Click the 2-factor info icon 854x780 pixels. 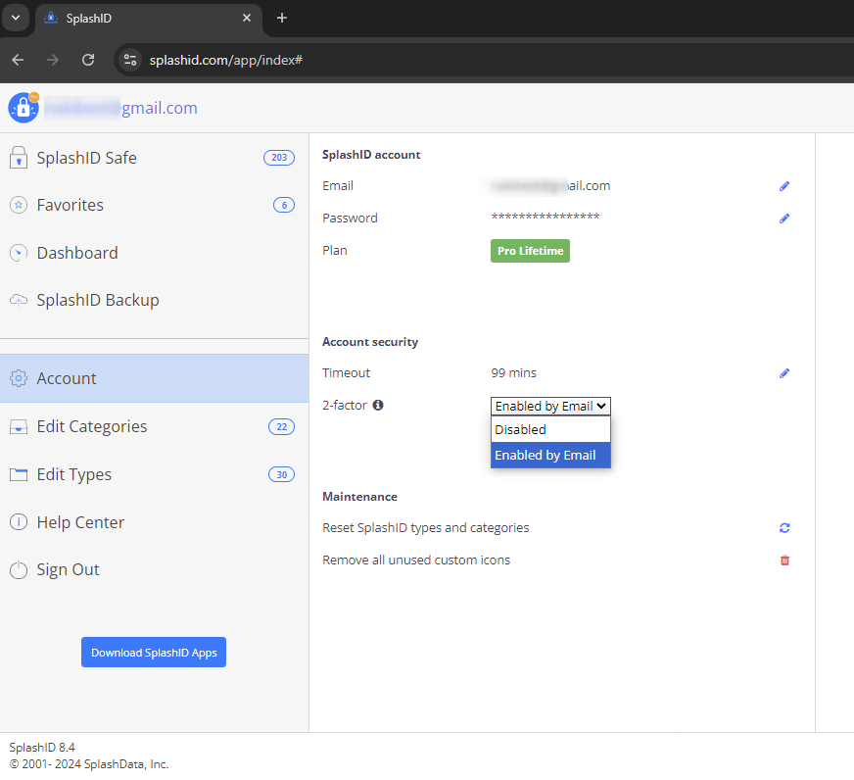378,405
